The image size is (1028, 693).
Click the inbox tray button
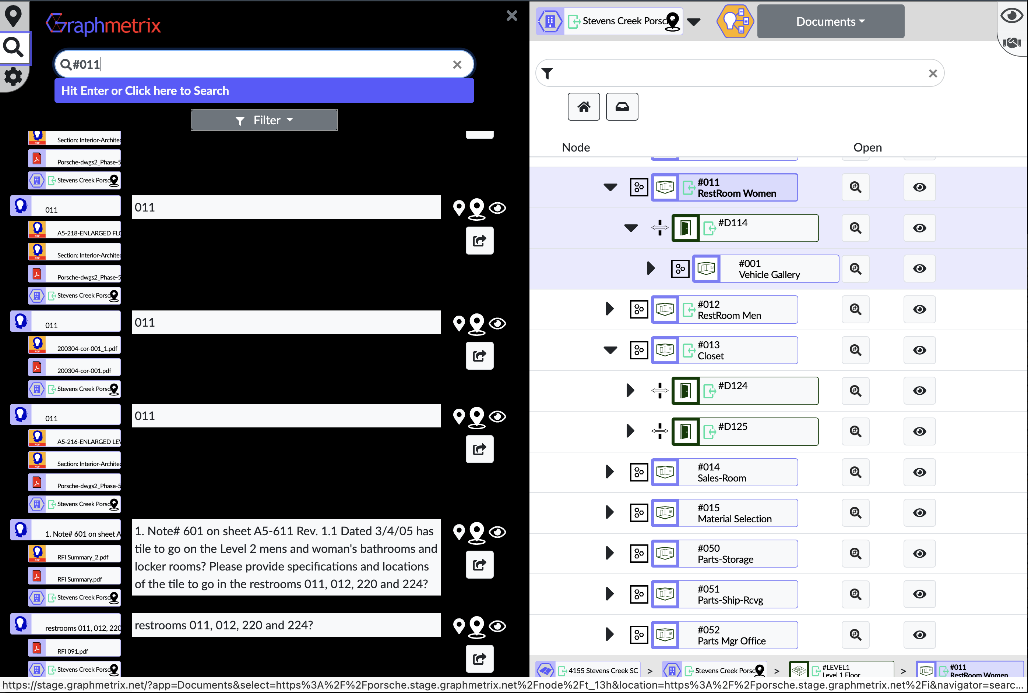622,107
